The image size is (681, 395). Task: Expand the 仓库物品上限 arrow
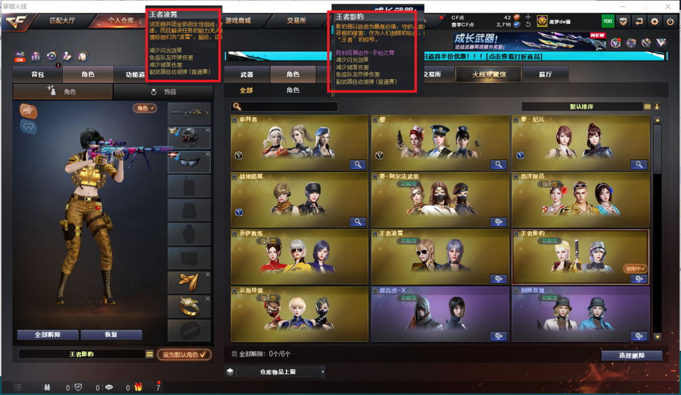pos(323,372)
